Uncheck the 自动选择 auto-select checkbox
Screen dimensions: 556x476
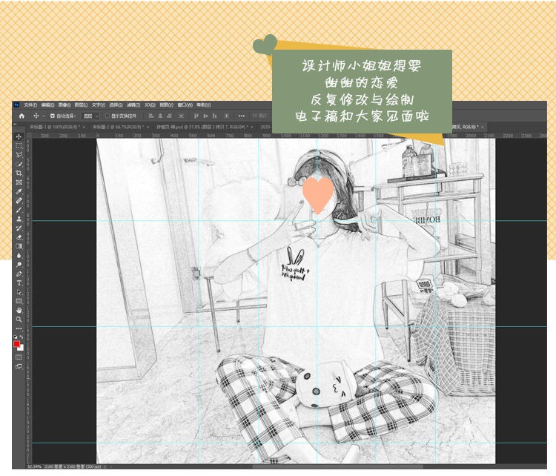(x=53, y=116)
